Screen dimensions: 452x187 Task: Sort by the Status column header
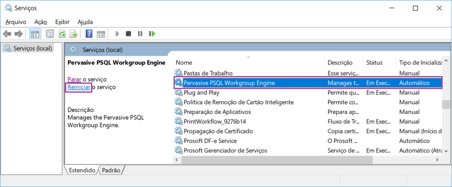(x=379, y=62)
